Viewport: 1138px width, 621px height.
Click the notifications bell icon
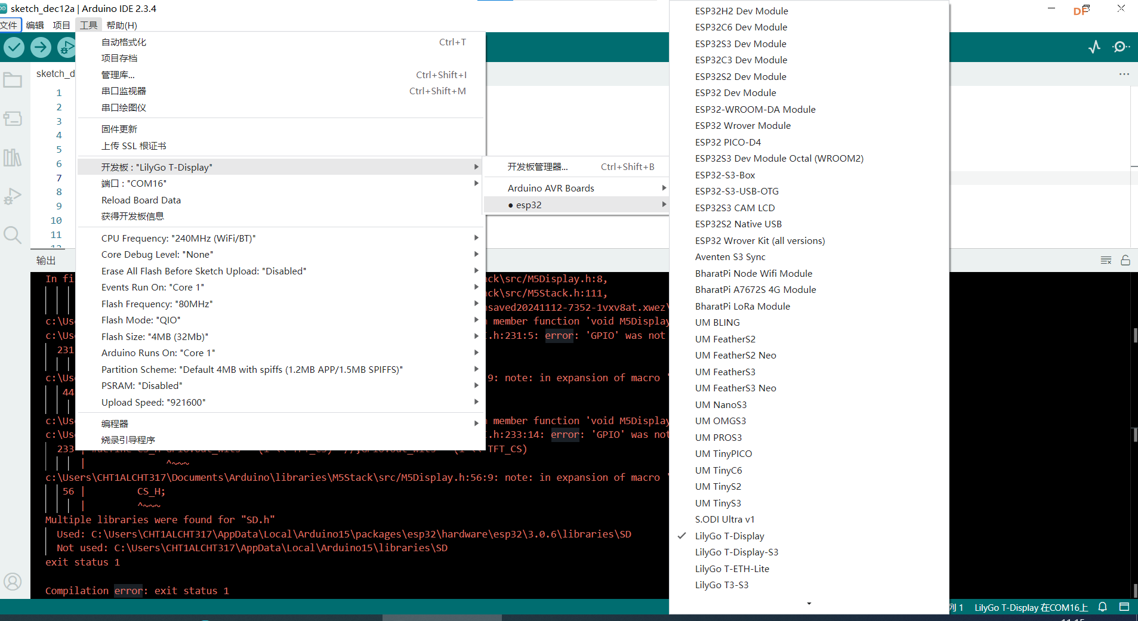click(x=1103, y=607)
